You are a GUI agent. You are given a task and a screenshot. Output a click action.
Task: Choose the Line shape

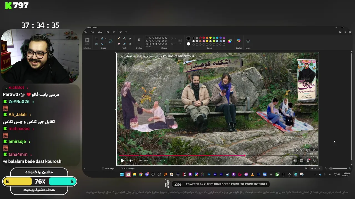coord(147,38)
